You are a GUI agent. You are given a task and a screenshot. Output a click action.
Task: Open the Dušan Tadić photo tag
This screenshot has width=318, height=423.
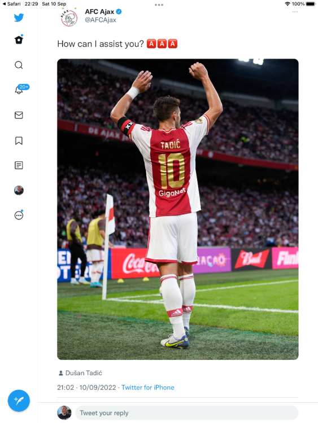80,373
